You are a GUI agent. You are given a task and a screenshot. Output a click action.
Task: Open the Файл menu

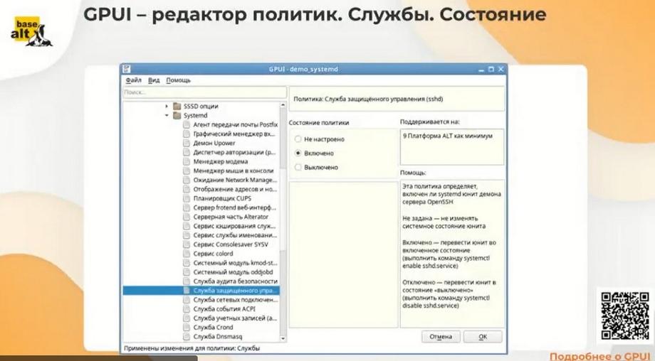coord(134,80)
